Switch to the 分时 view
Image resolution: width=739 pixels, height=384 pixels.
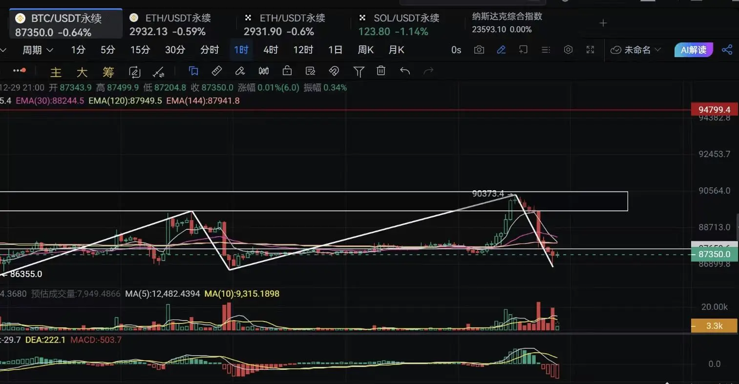tap(210, 50)
